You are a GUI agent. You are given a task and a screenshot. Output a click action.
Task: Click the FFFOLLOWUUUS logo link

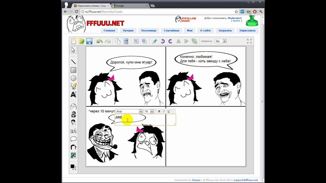[x=186, y=19]
